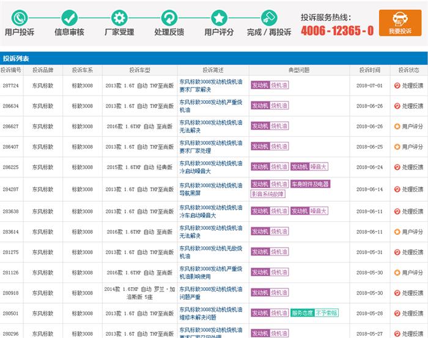Open 问题严重 complaint link, row 280918
This screenshot has height=338, width=428.
coord(211,293)
